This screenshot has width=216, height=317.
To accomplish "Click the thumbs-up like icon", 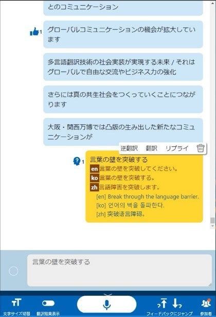I will 34,32.
